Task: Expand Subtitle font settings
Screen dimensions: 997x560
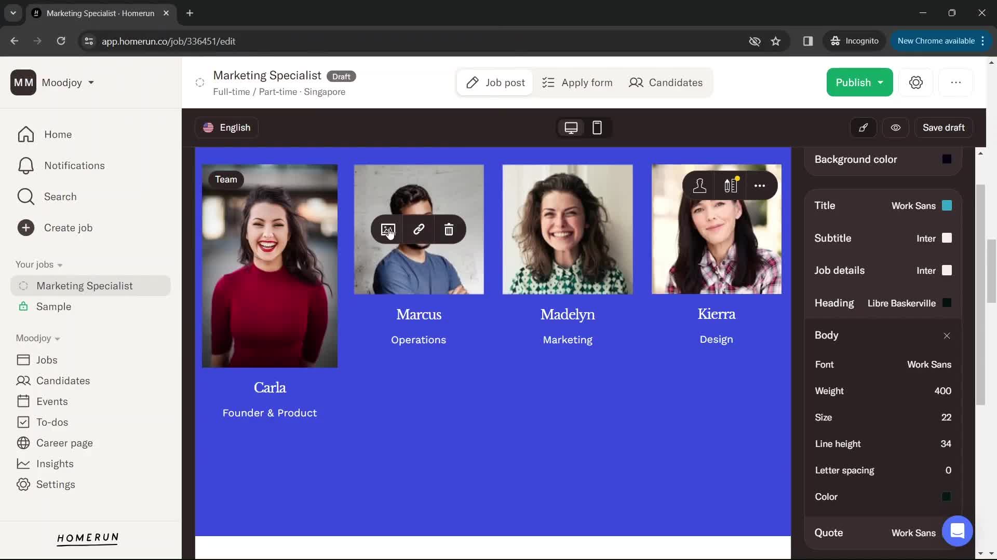Action: (883, 238)
